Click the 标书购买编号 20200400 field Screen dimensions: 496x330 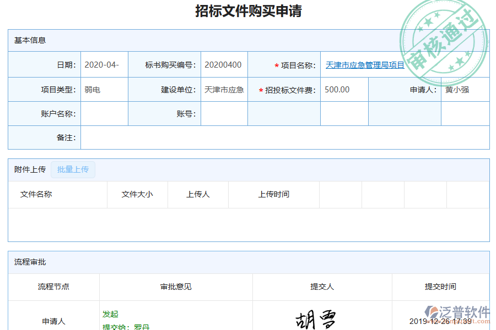point(224,65)
